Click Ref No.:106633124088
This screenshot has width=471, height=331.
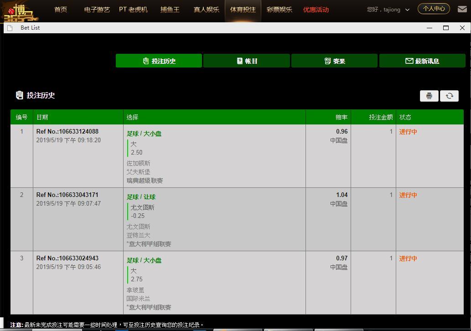[x=67, y=132]
